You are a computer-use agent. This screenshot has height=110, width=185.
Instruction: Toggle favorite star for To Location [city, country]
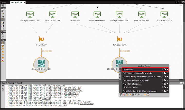point(162,84)
